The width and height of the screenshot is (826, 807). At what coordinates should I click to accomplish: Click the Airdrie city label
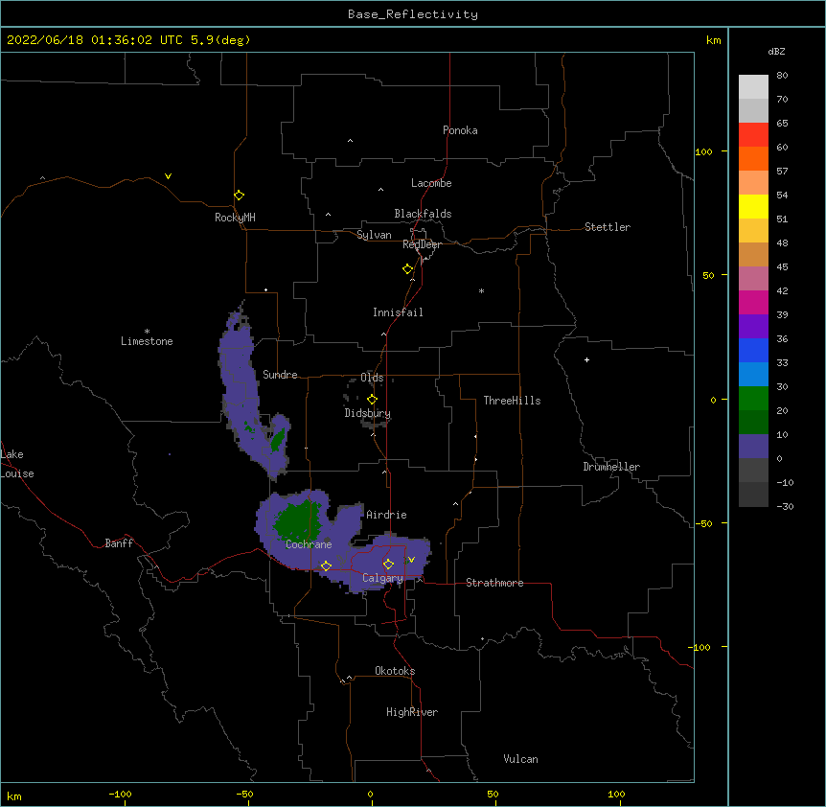click(386, 515)
